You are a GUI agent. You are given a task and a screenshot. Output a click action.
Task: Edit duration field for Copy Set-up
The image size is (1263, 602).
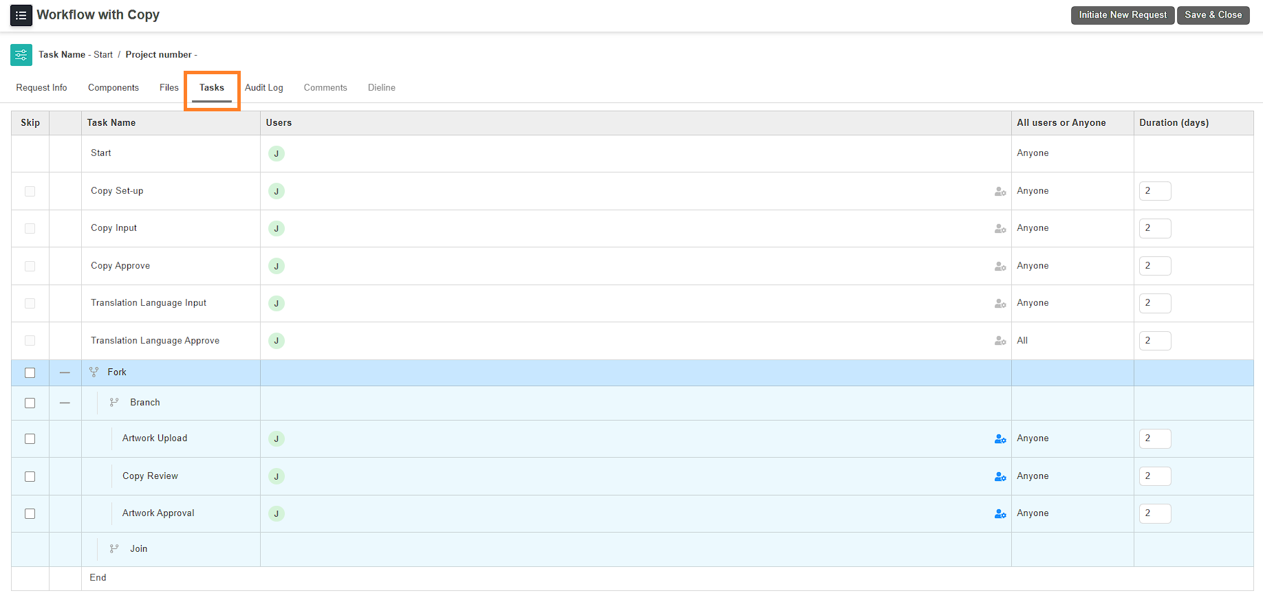(1155, 192)
